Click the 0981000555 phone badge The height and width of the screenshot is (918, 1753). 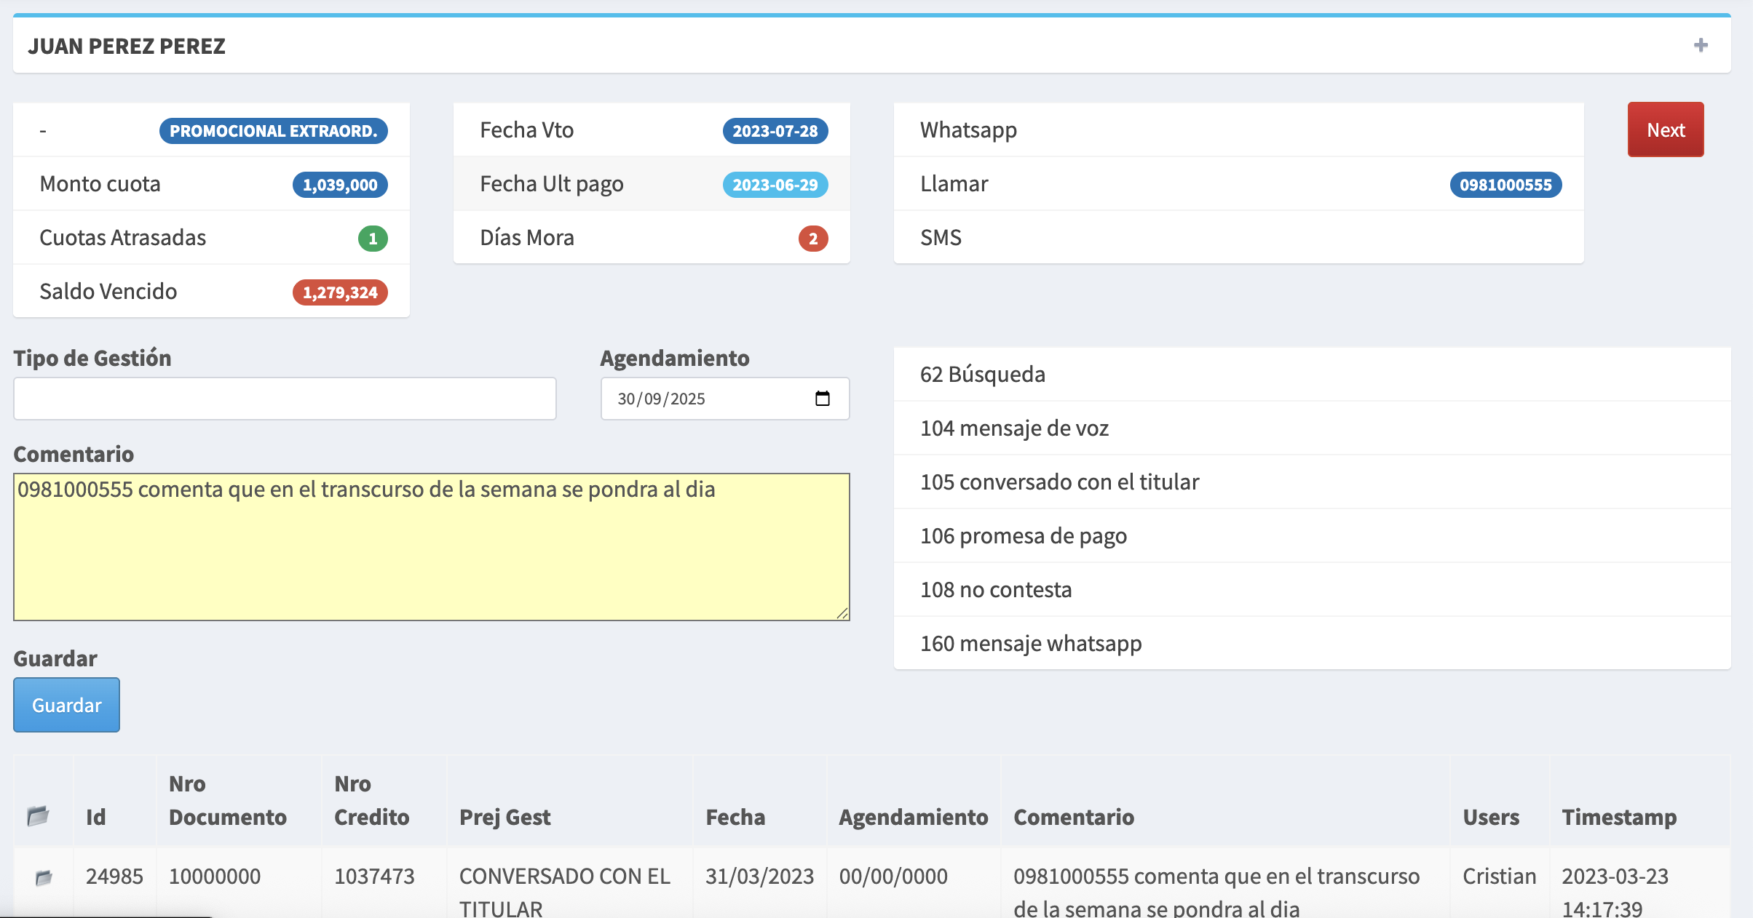(x=1505, y=185)
